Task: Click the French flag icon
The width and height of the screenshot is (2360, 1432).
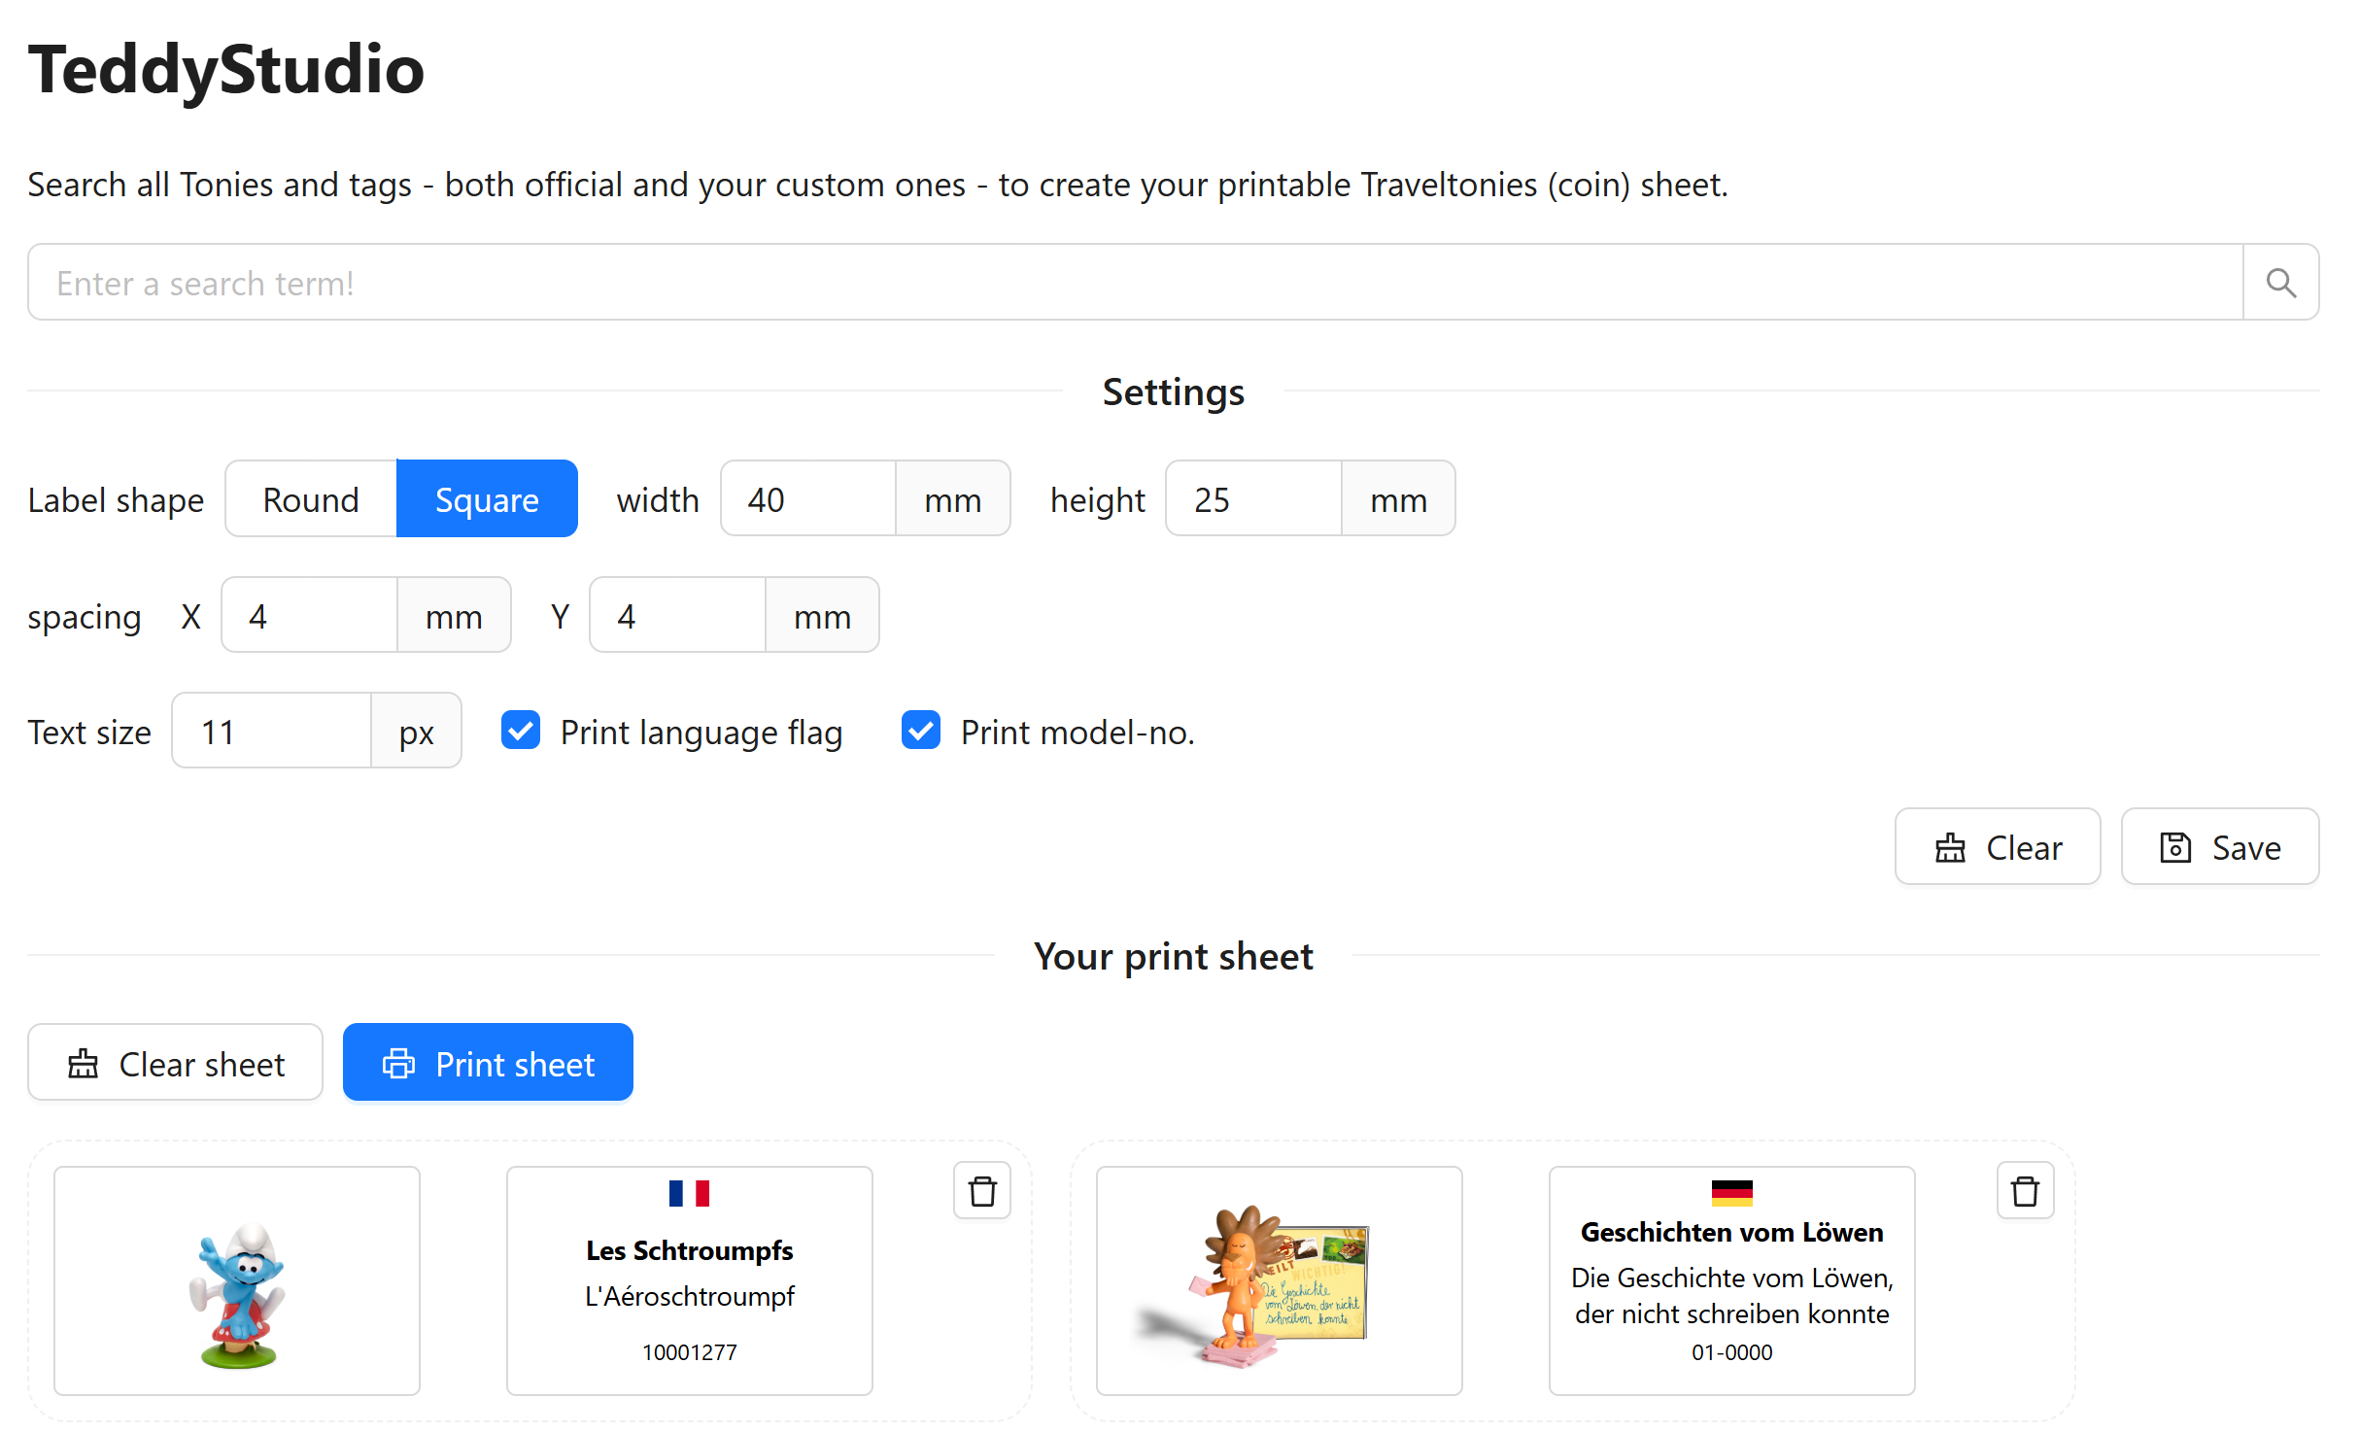Action: point(689,1193)
